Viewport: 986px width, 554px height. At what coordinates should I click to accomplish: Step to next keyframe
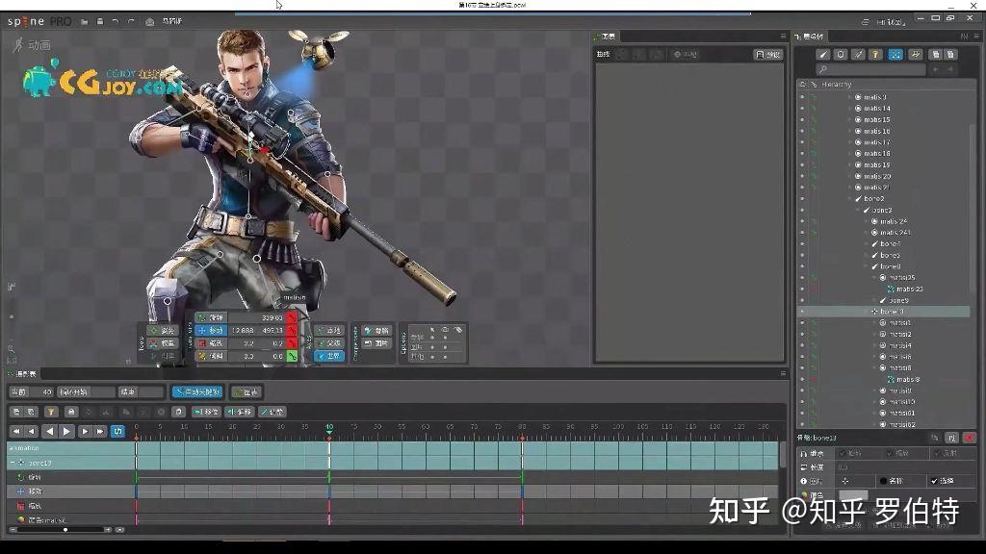click(85, 432)
